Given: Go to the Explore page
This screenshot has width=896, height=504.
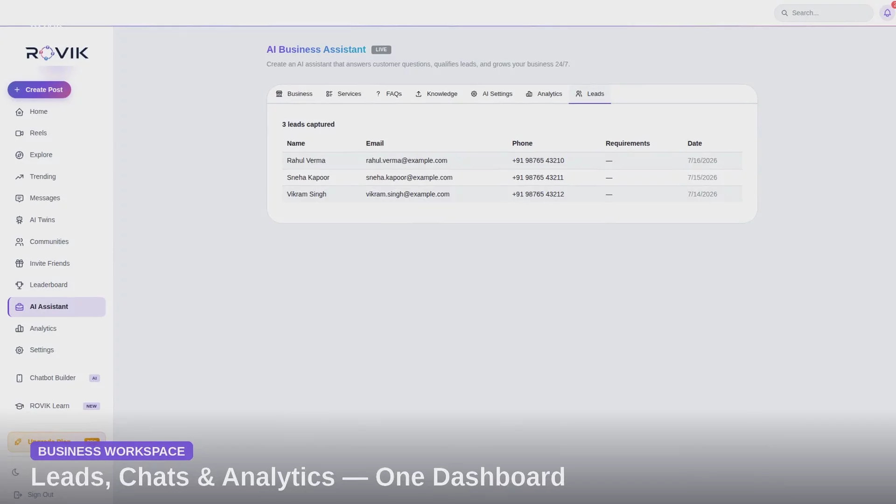Looking at the screenshot, I should pos(56,155).
